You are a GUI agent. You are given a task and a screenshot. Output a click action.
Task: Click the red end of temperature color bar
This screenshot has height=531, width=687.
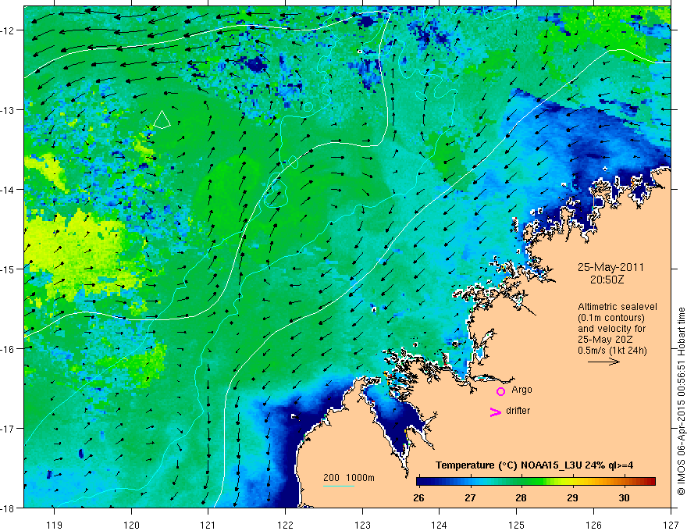[650, 482]
